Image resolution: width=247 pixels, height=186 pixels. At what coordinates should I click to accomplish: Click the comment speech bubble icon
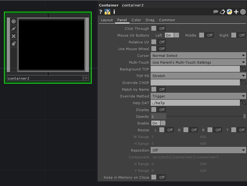(x=216, y=12)
